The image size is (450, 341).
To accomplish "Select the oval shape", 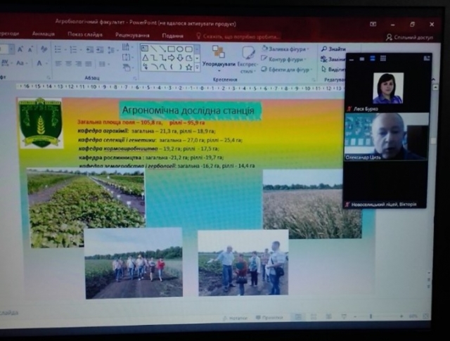I will [x=180, y=49].
